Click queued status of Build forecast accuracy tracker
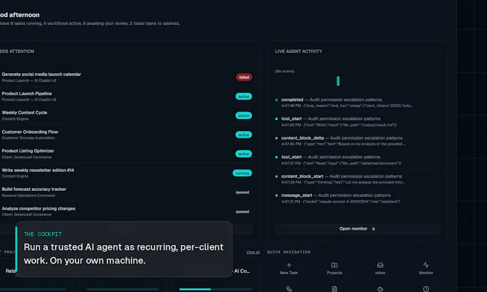 tap(242, 192)
